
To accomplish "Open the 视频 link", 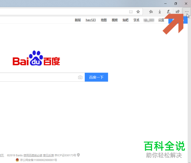I will [115, 20].
